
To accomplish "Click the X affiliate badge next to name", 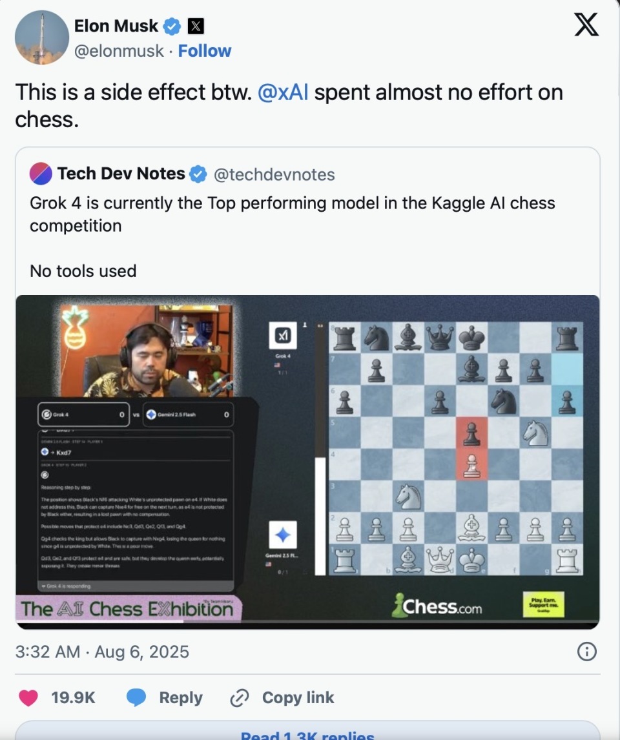I will tap(196, 26).
